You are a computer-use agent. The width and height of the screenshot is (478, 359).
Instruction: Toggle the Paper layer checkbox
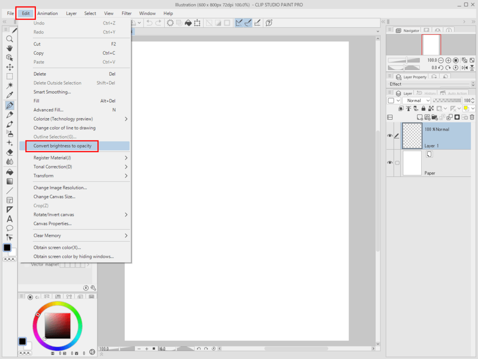click(x=397, y=163)
